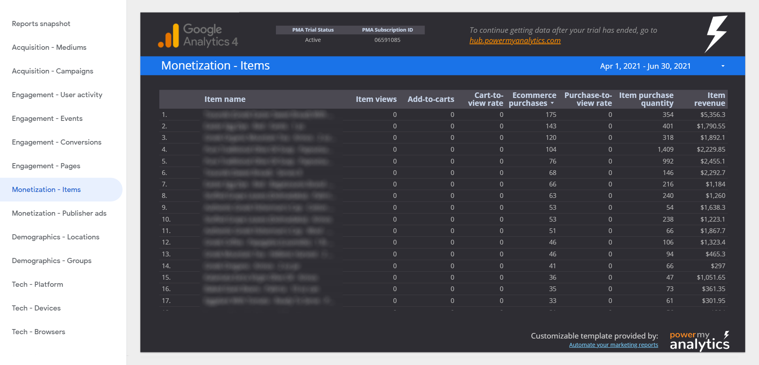Image resolution: width=759 pixels, height=365 pixels.
Task: Select revenue cell $301.95
Action: [714, 301]
